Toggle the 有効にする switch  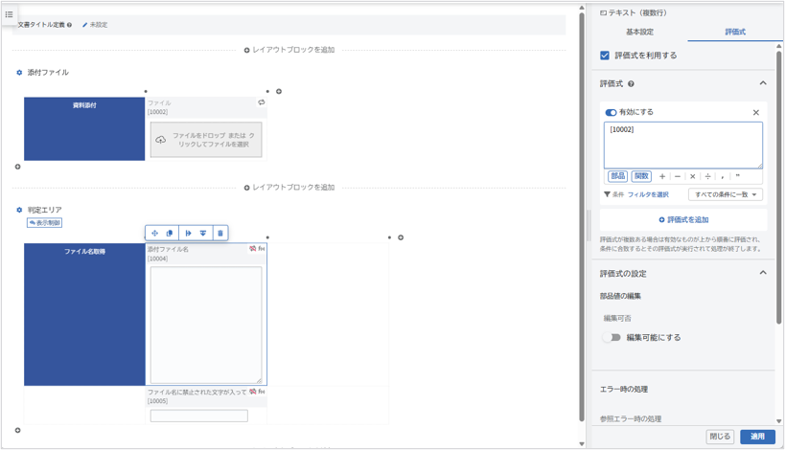[611, 113]
